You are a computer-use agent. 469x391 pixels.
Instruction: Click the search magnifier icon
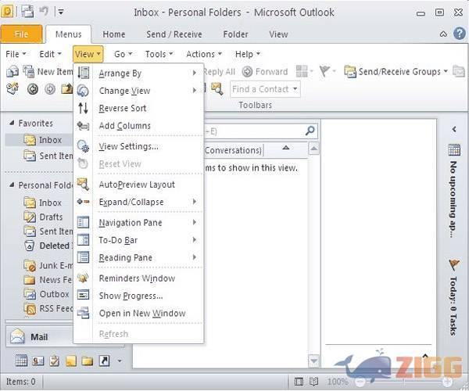coord(310,131)
